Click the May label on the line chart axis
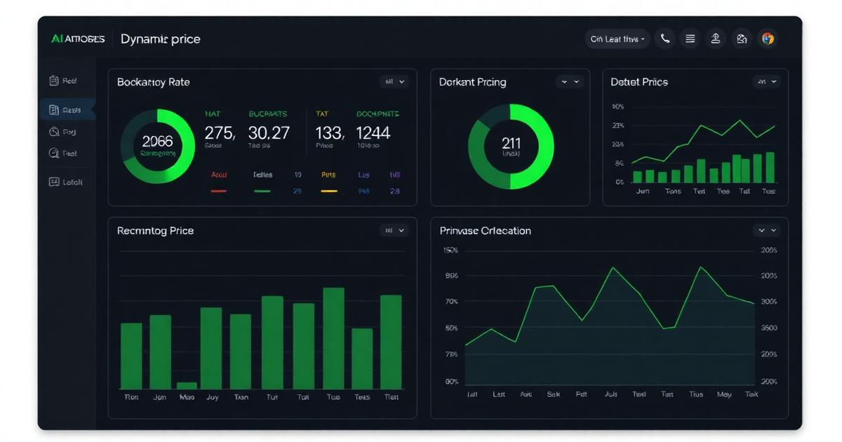The width and height of the screenshot is (842, 442). tap(723, 394)
